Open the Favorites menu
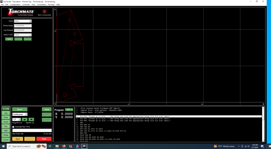271x149 pixels. (51, 5)
